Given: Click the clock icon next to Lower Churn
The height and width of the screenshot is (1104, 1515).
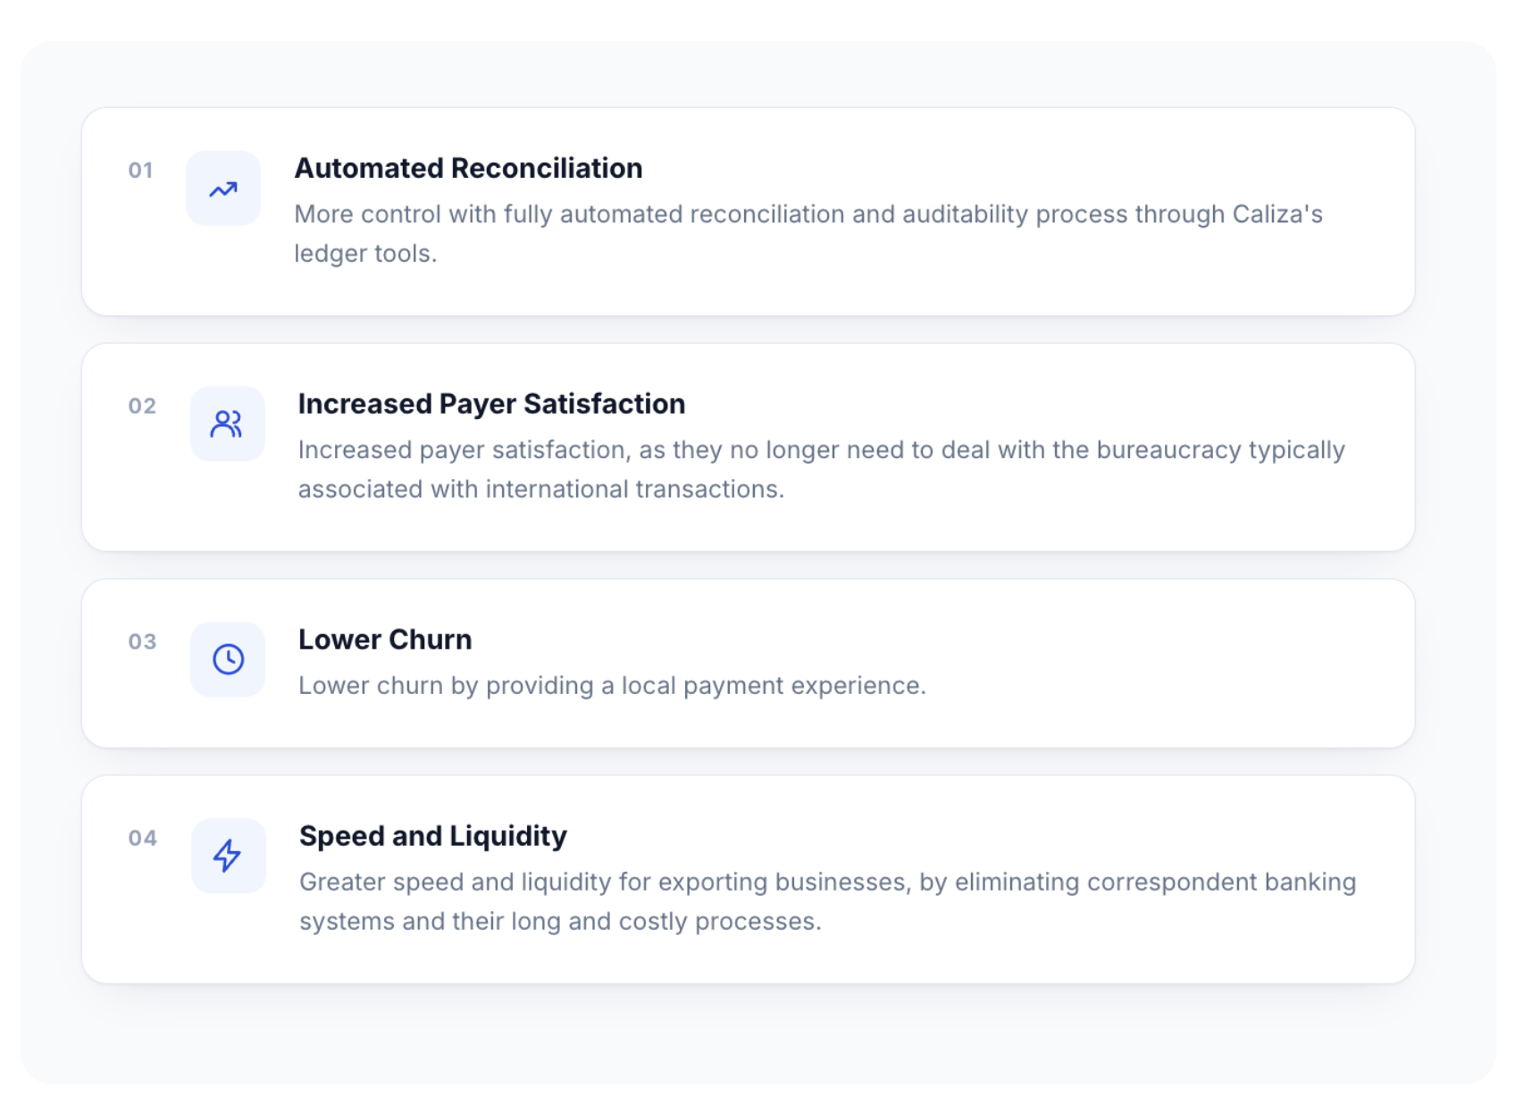Looking at the screenshot, I should point(228,659).
